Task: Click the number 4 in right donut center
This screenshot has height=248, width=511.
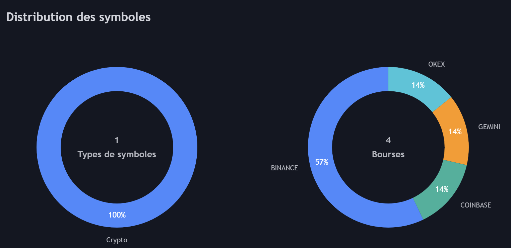Action: (x=388, y=140)
